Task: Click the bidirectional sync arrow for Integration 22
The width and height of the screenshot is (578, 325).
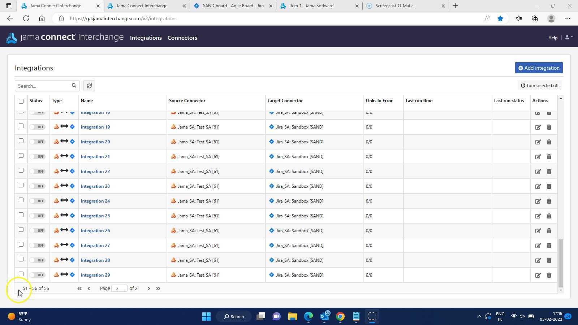Action: pos(64,171)
